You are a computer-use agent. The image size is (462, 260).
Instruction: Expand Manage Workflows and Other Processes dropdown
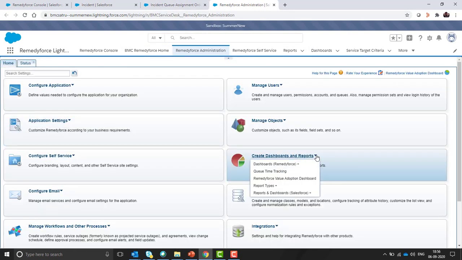tap(109, 226)
